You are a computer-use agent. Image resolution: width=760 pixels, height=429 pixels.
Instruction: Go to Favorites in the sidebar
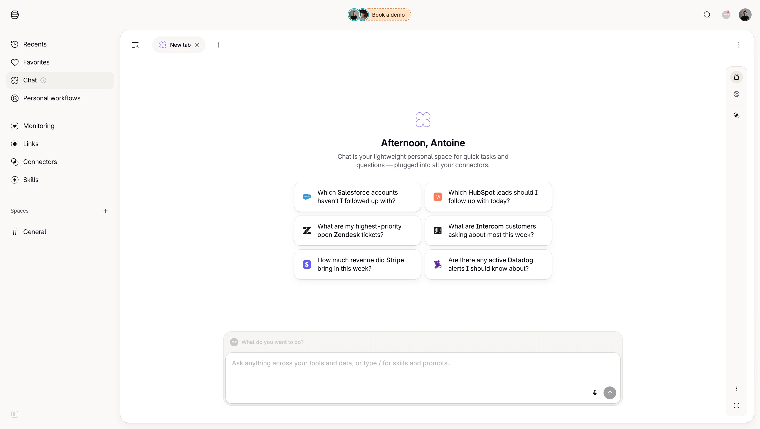[60, 62]
